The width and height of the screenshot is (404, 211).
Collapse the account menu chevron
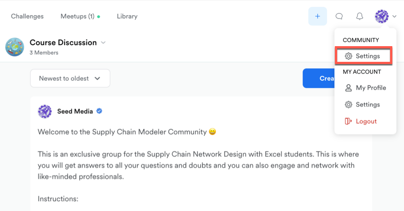point(394,17)
